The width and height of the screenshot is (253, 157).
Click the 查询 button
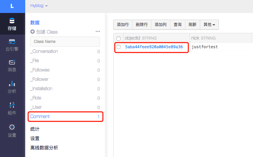[x=178, y=25]
